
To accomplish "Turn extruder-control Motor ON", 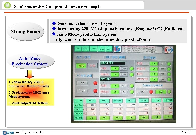I will [x=115, y=74].
